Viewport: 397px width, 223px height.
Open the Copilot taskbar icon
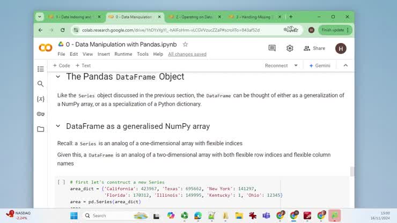[171, 215]
